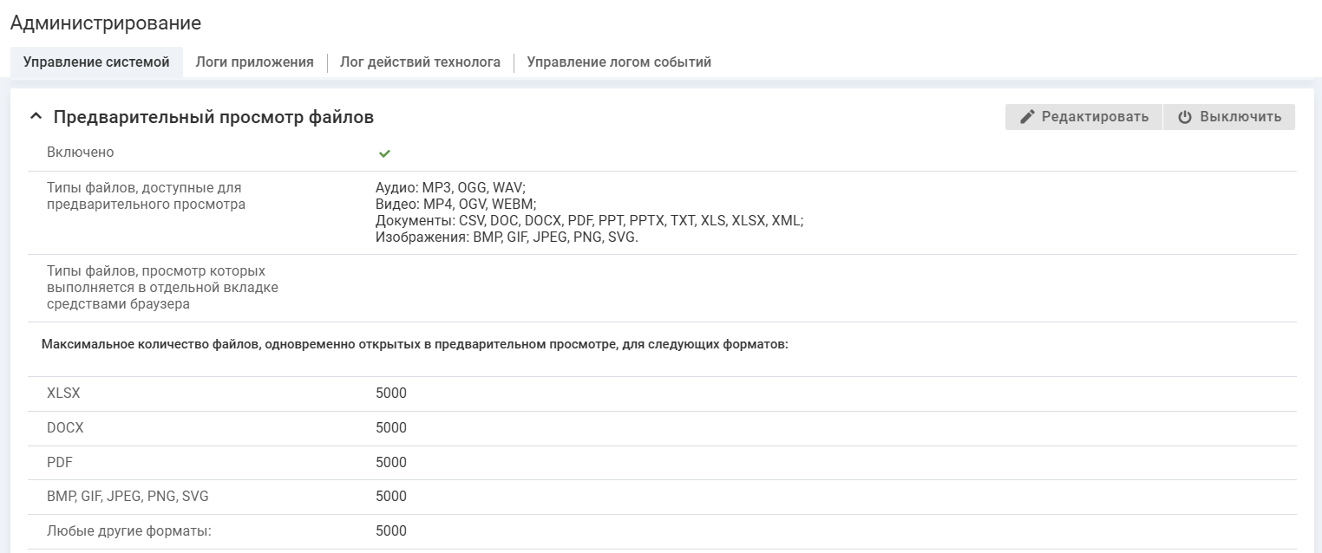Open the Лог действий технолога tab
This screenshot has width=1322, height=553.
(x=420, y=62)
